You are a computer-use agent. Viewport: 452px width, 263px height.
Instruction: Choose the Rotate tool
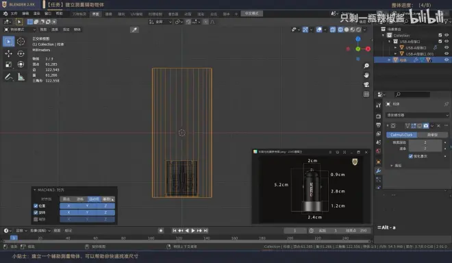click(21, 53)
